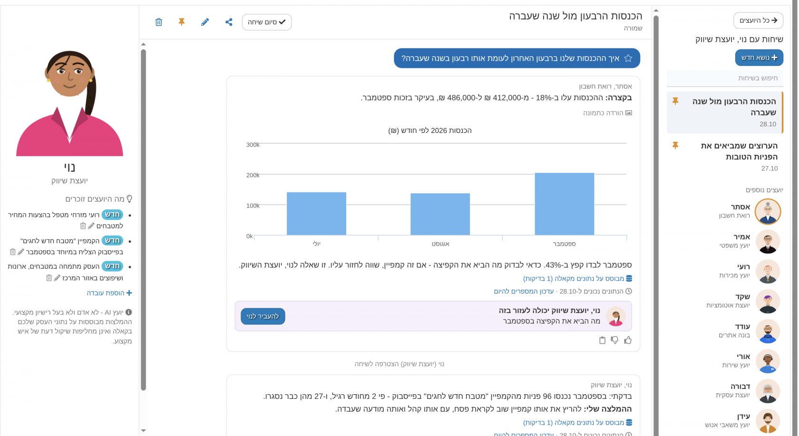Delete the 'רועי מזרחי מטפל בהצעות המחיר' memory fact
Viewport: 799px width, 436px height.
click(83, 226)
